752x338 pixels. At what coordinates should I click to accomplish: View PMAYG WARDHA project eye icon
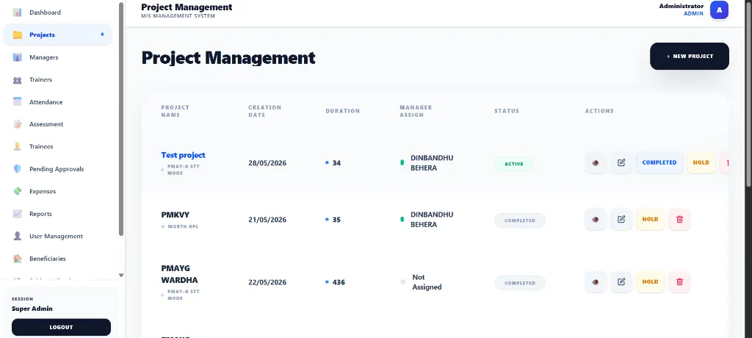click(x=596, y=282)
